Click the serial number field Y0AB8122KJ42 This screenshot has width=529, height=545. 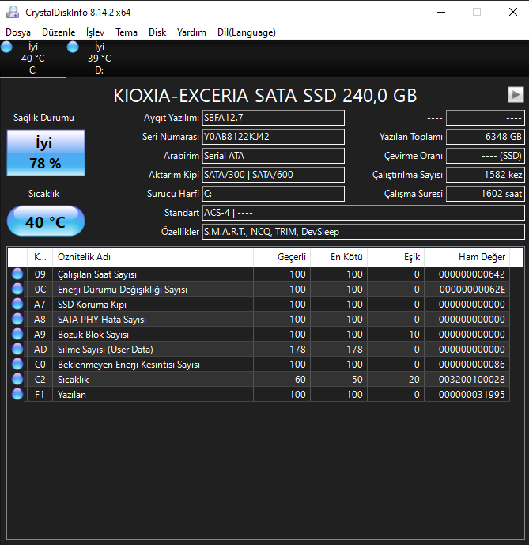pos(274,137)
